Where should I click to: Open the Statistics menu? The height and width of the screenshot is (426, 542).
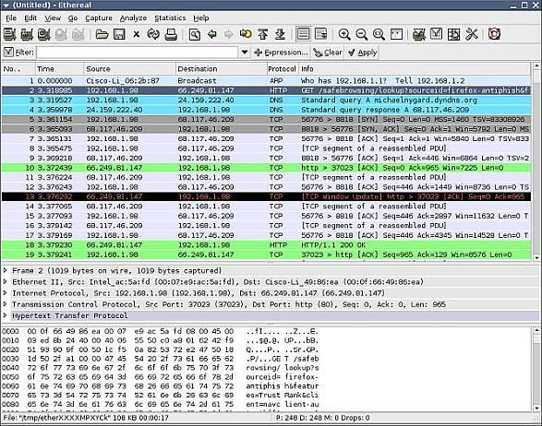coord(170,18)
